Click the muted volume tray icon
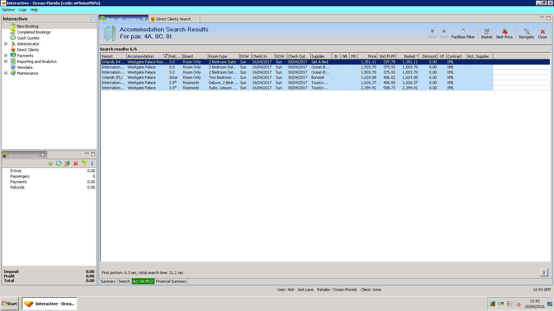The width and height of the screenshot is (554, 311). click(518, 304)
